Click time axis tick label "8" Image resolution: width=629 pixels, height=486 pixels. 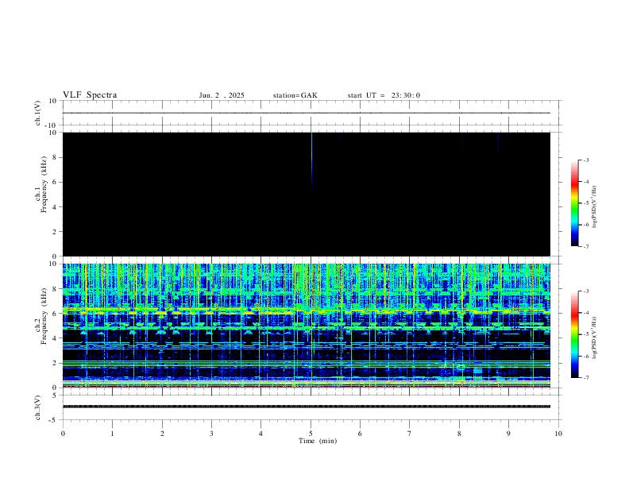point(459,434)
